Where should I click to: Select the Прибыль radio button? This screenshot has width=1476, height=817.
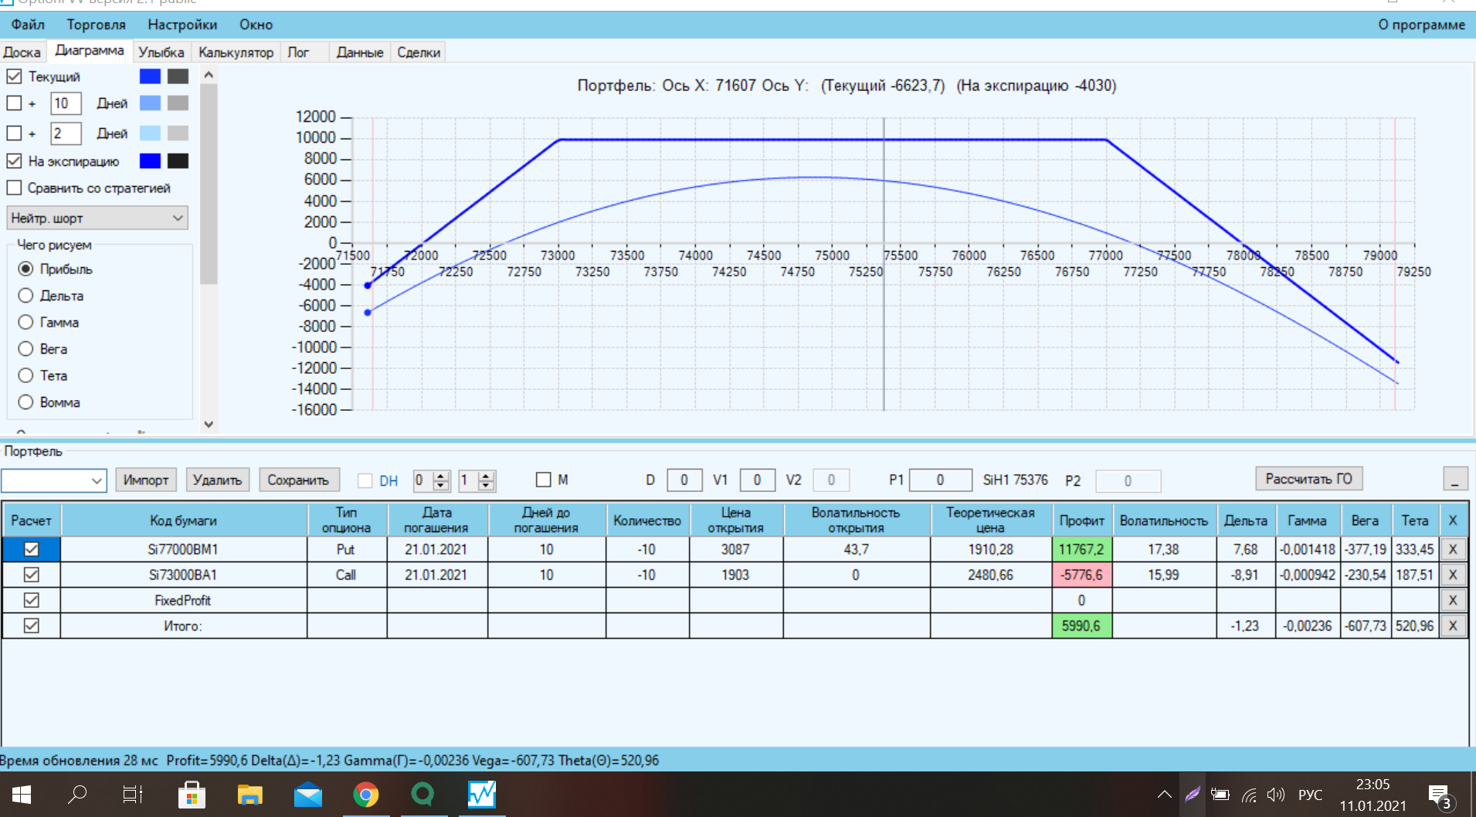tap(25, 269)
